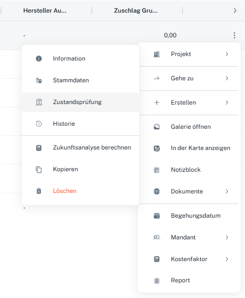Click the Report icon

coord(157,280)
